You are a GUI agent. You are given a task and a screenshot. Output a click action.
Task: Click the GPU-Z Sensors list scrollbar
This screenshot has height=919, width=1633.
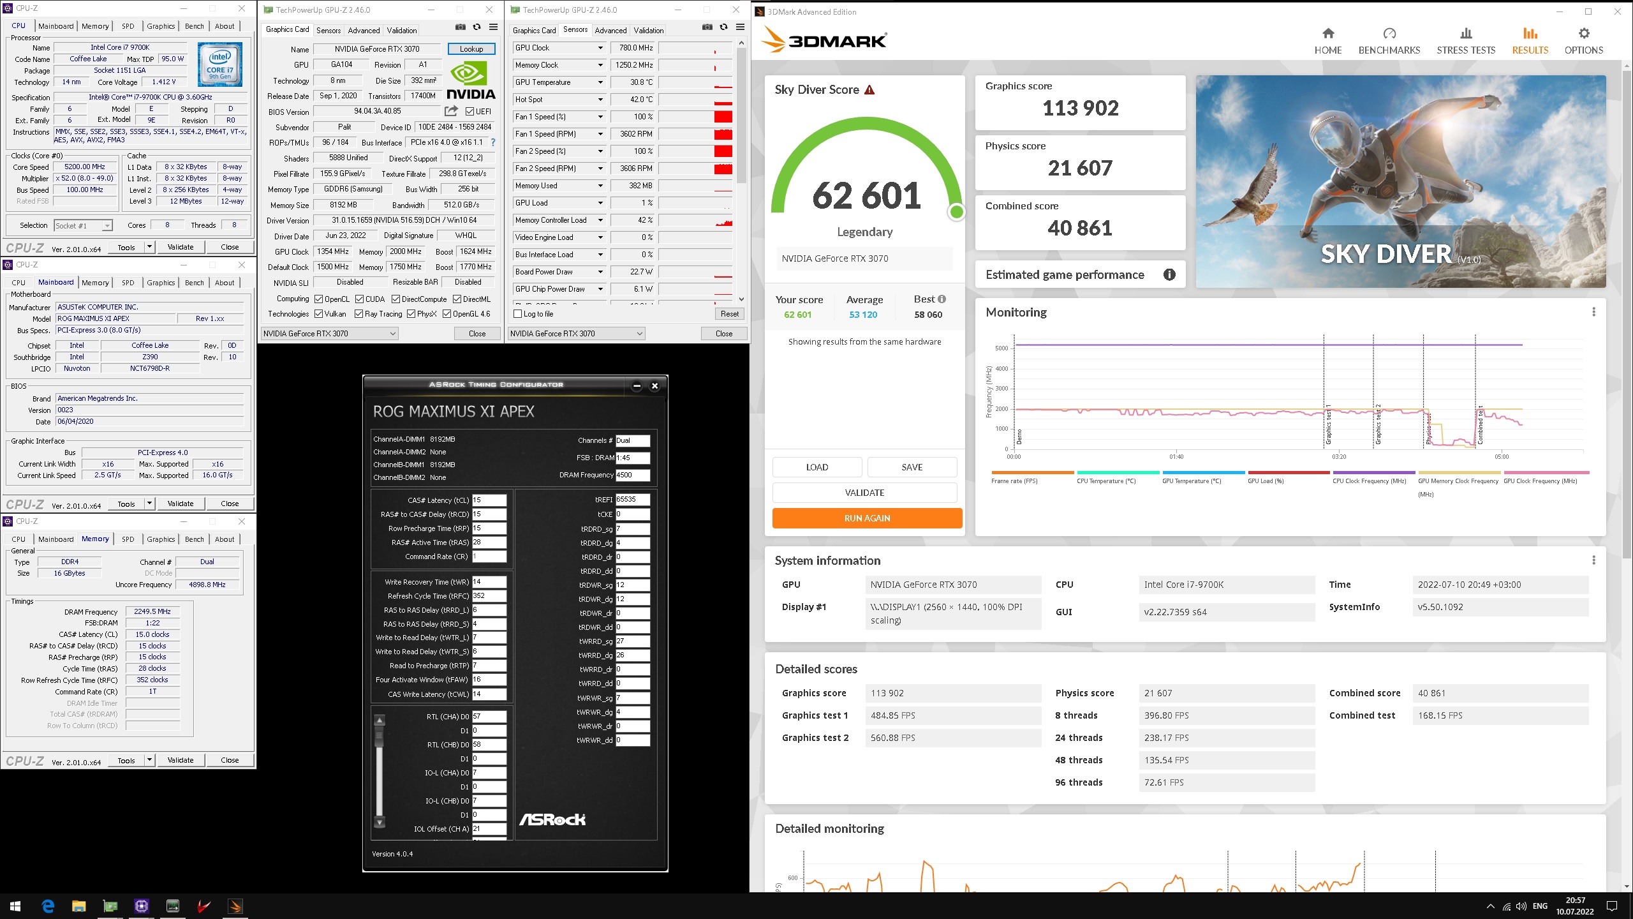click(741, 170)
